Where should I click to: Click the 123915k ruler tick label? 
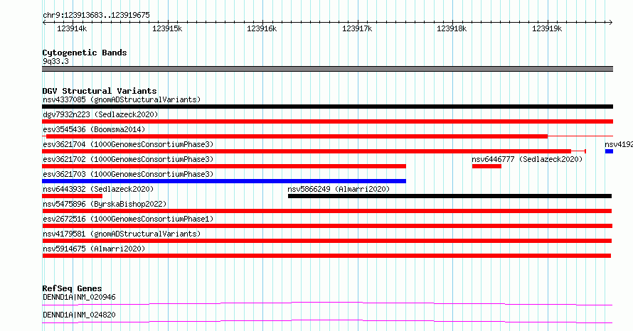167,28
